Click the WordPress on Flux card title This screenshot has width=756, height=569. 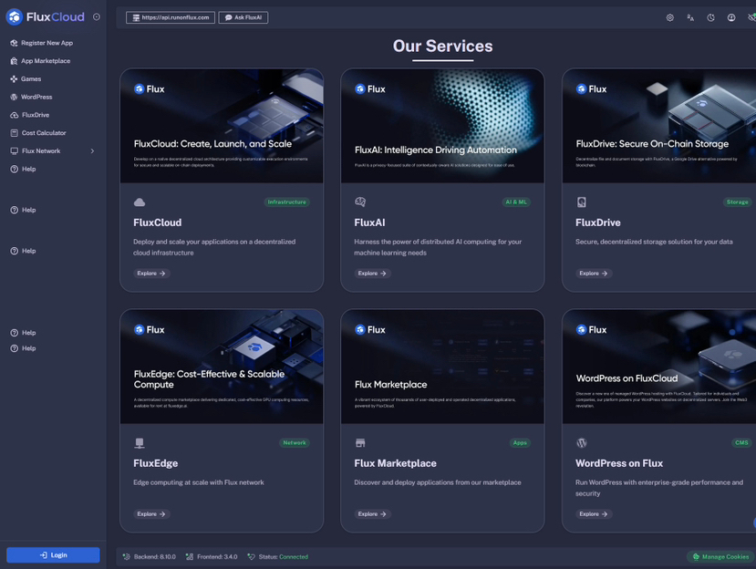tap(619, 463)
